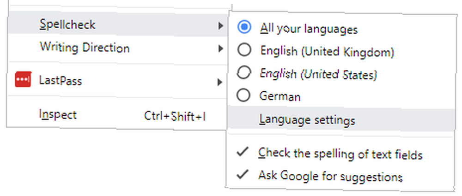Image resolution: width=462 pixels, height=196 pixels.
Task: Expand the Spellcheck submenu arrow
Action: (x=220, y=26)
